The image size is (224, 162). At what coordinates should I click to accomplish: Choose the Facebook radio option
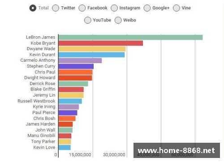pyautogui.click(x=82, y=8)
